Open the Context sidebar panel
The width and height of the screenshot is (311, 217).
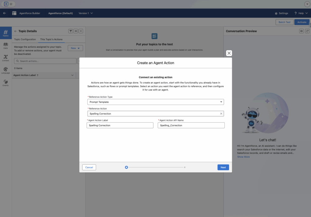click(5, 58)
